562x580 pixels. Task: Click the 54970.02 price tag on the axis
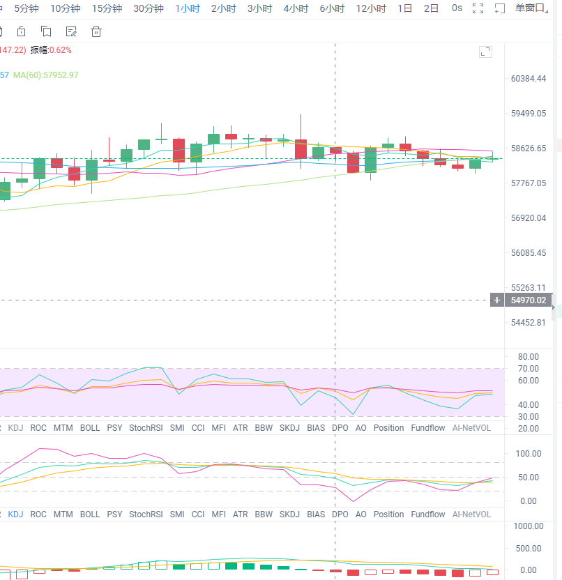(528, 300)
